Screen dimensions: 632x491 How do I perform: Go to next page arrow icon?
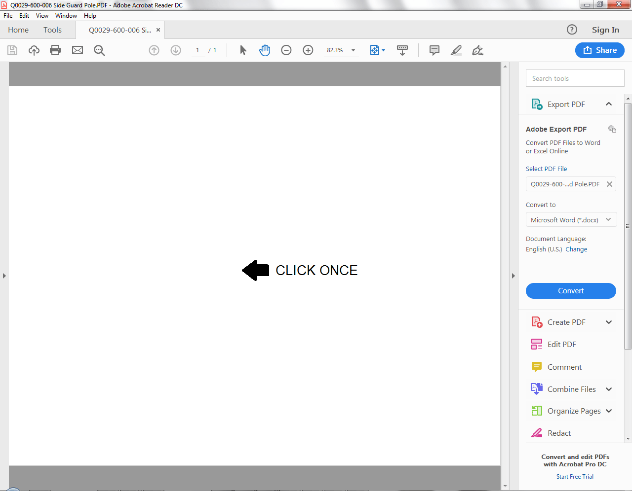click(176, 50)
